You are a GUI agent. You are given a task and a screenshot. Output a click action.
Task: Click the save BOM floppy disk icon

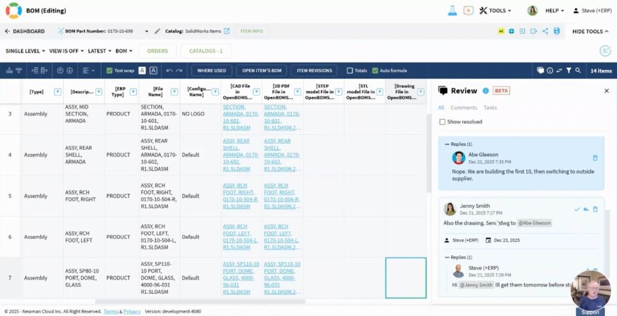[x=556, y=31]
